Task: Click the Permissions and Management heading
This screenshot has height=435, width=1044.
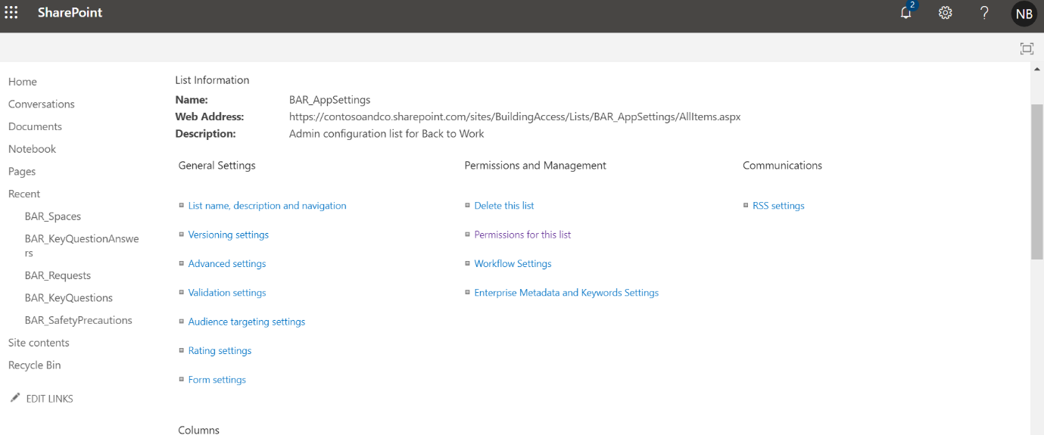Action: (535, 166)
